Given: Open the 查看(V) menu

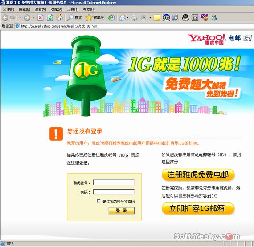Looking at the screenshot, I should click(41, 9).
